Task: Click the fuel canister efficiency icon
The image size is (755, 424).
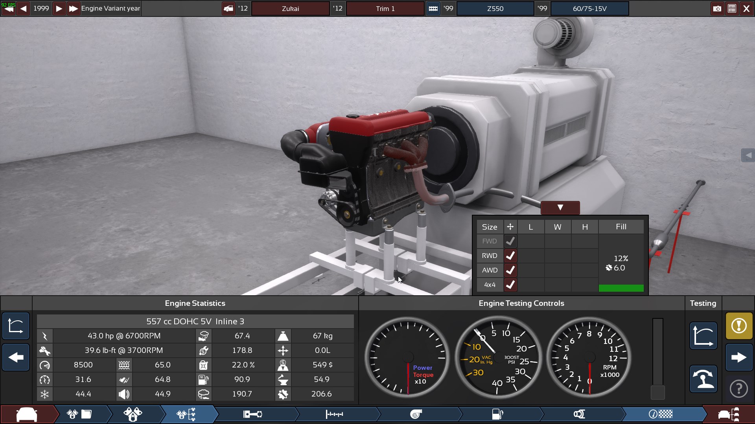Action: (x=204, y=365)
